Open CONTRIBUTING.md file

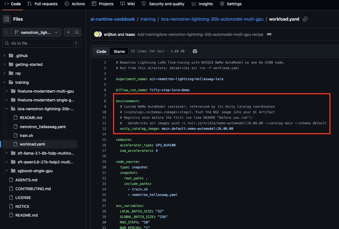33,189
